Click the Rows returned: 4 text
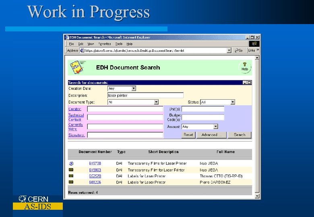The image size is (314, 217). (x=83, y=192)
